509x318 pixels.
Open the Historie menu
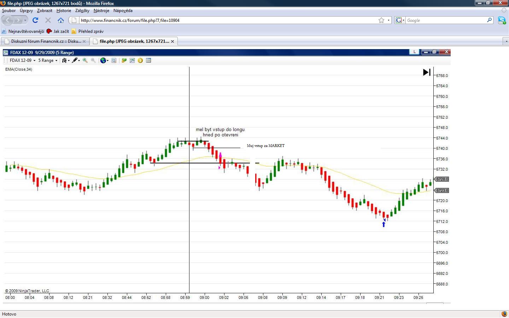click(64, 11)
